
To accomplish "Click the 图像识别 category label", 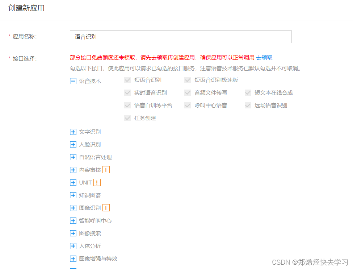I will (90, 208).
